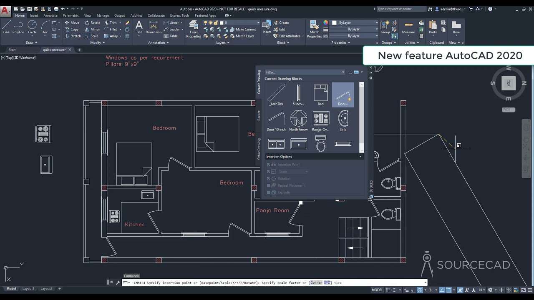Select the Fillet tool
Screen dimensions: 534x300
click(111, 30)
